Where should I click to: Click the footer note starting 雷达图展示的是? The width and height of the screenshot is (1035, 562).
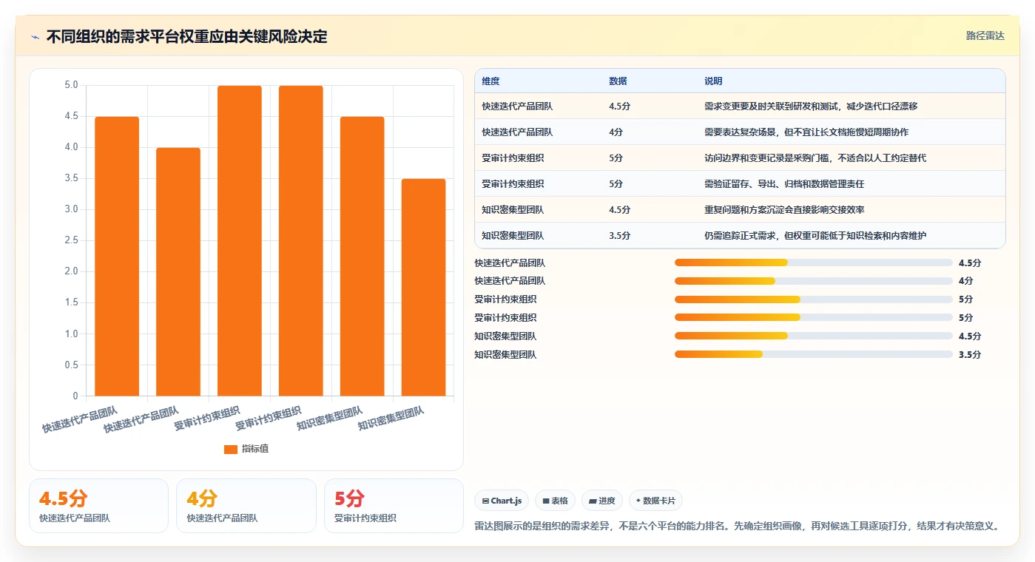point(737,527)
